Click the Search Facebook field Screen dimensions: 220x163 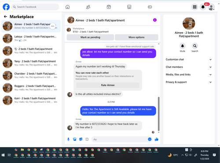pos(35,7)
